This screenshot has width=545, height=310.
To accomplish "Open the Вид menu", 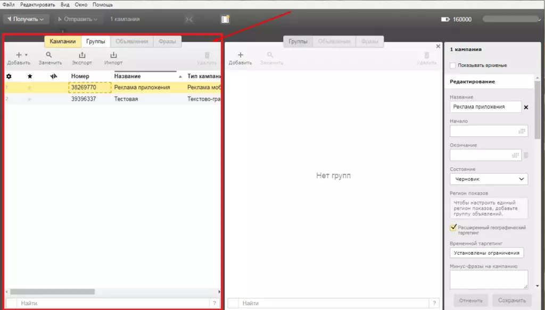I will [x=65, y=4].
